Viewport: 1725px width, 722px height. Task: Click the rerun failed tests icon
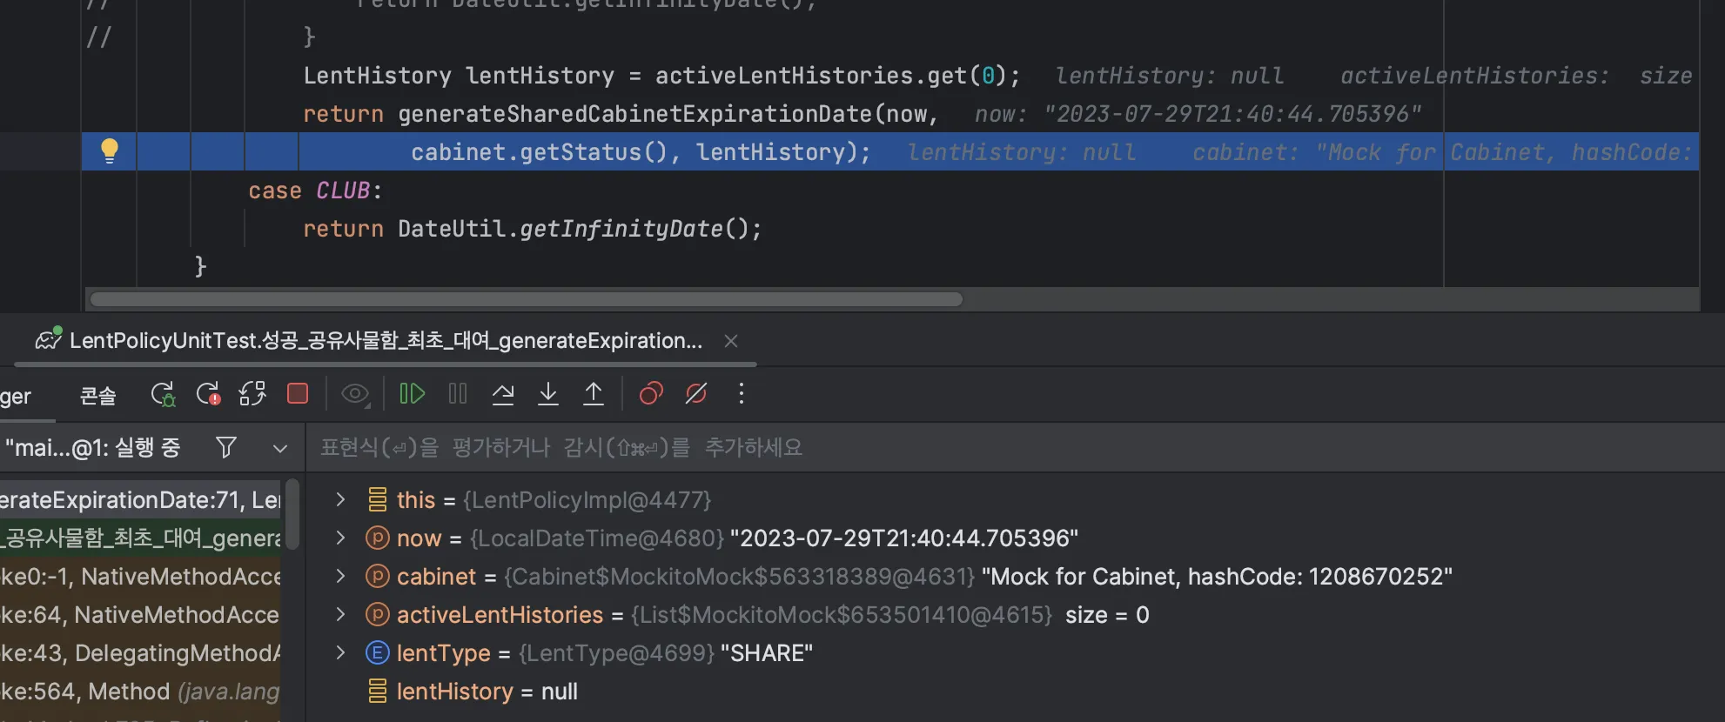click(208, 394)
